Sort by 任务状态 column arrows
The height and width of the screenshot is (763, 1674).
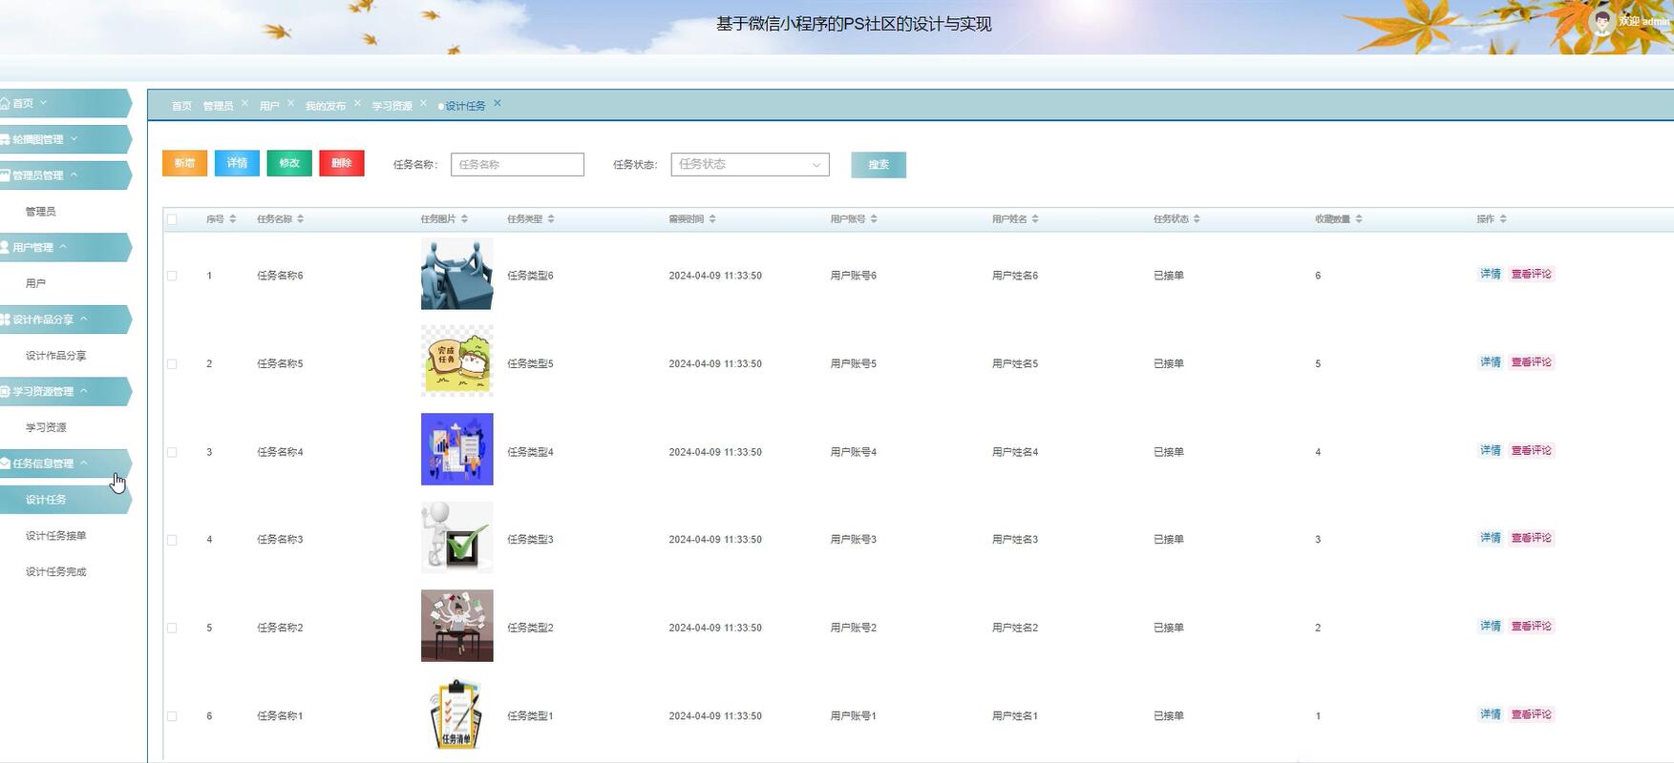pyautogui.click(x=1197, y=219)
